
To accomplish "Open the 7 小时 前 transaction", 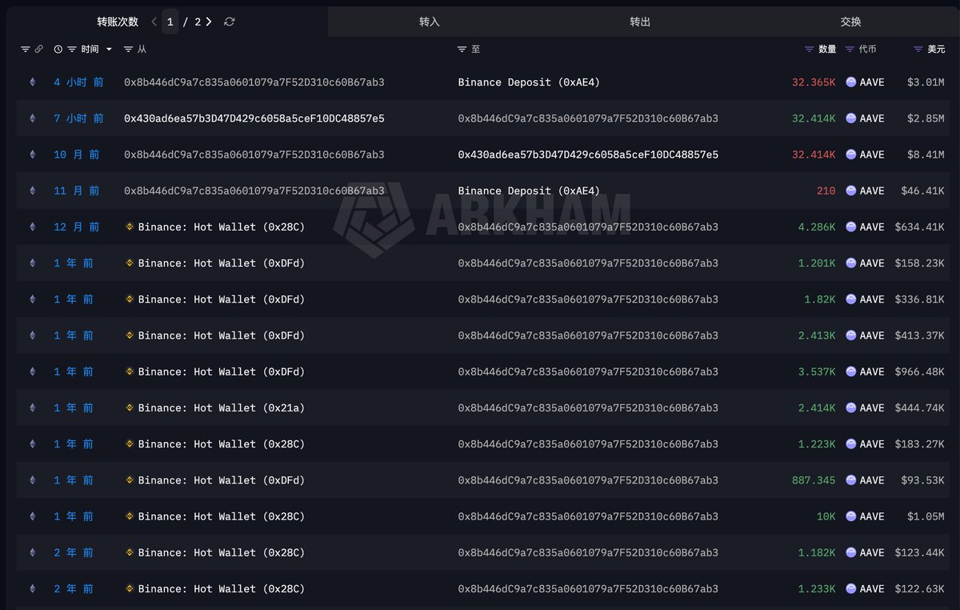I will point(78,118).
